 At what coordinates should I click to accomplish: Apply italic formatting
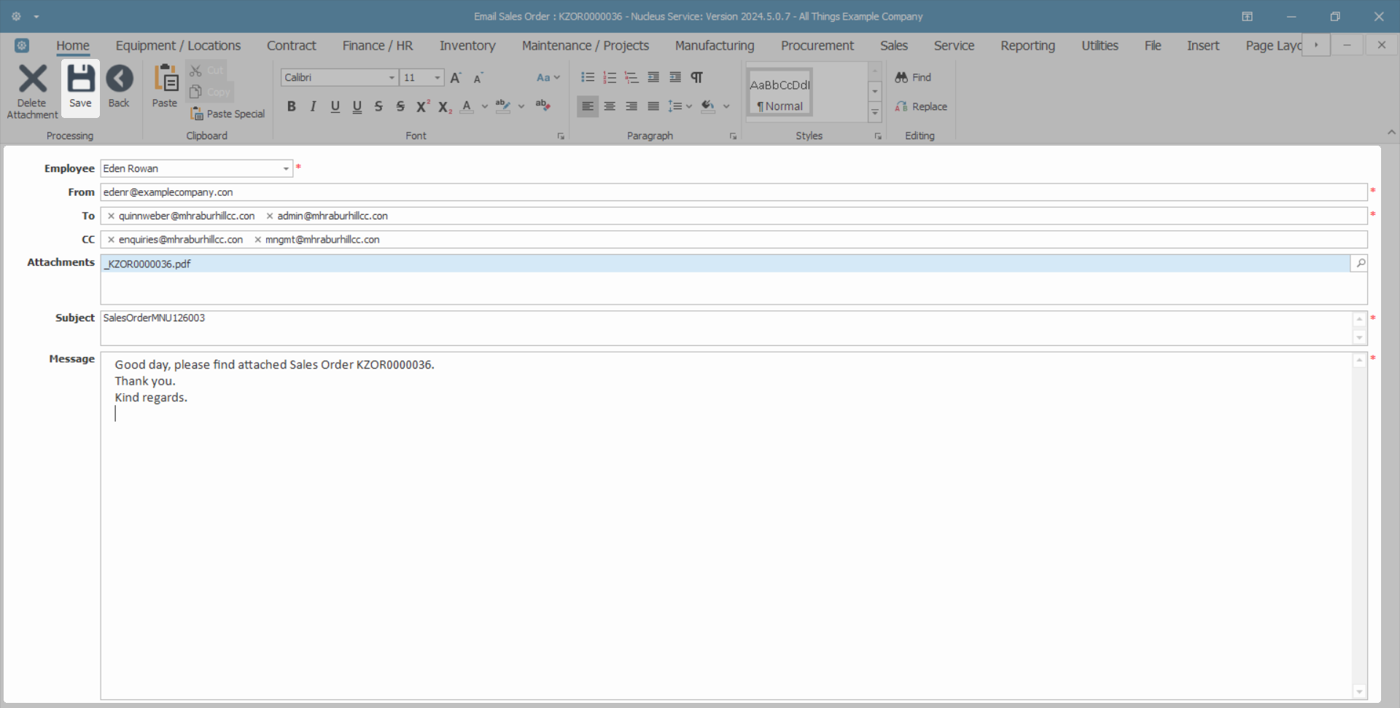313,106
